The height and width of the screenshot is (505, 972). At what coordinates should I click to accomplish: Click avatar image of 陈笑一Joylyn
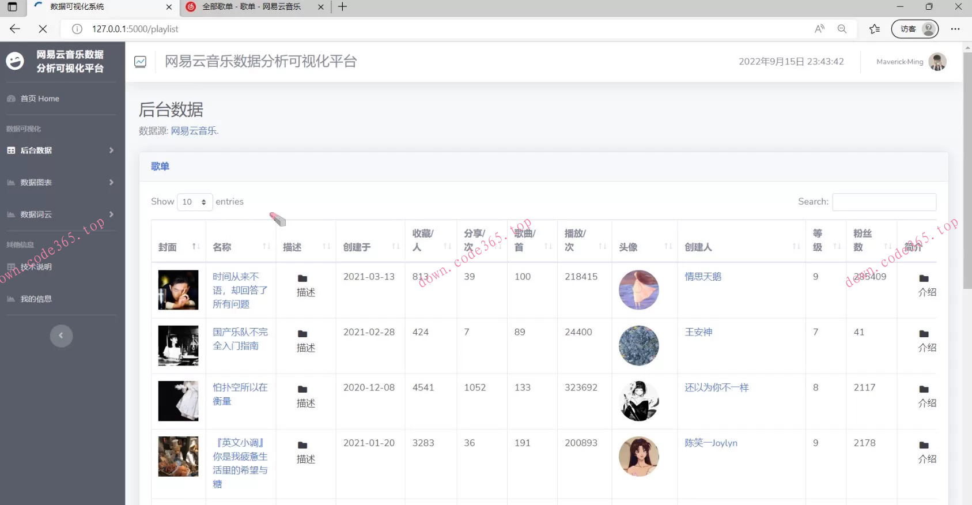(x=638, y=457)
